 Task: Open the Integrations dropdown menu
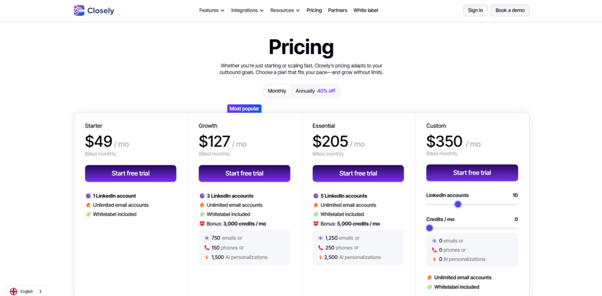(248, 10)
